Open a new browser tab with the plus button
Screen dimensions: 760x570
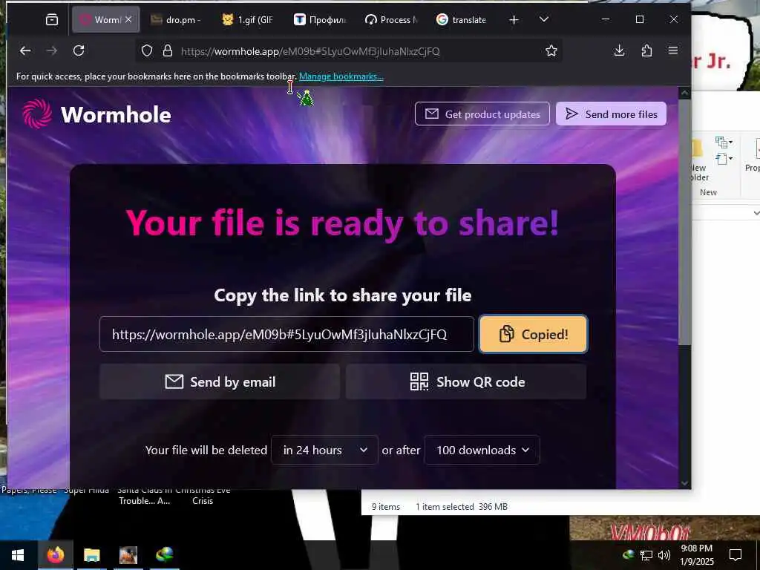[x=514, y=19]
